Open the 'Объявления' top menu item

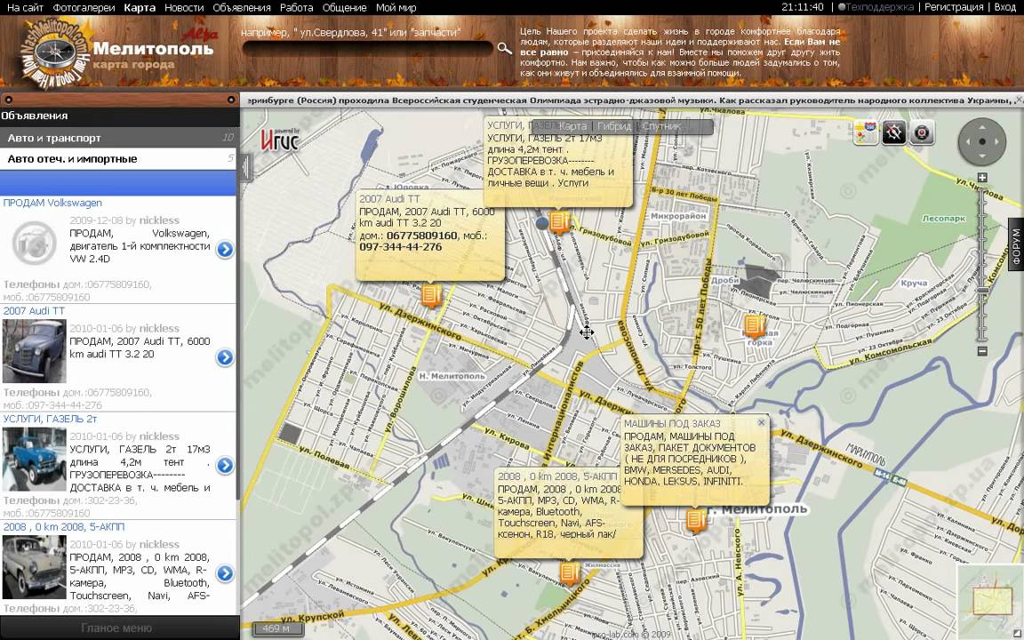coord(242,8)
